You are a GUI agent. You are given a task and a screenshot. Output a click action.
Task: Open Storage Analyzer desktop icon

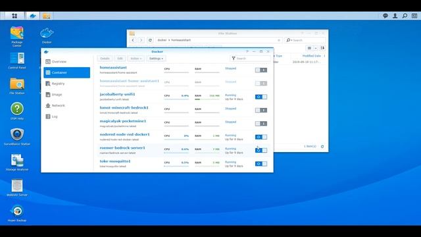coord(17,162)
